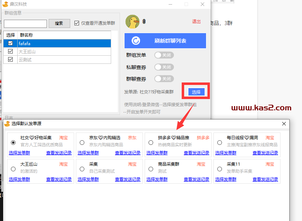The height and width of the screenshot is (221, 302).
Task: Select the 云测试 group name row
Action: [x=64, y=60]
